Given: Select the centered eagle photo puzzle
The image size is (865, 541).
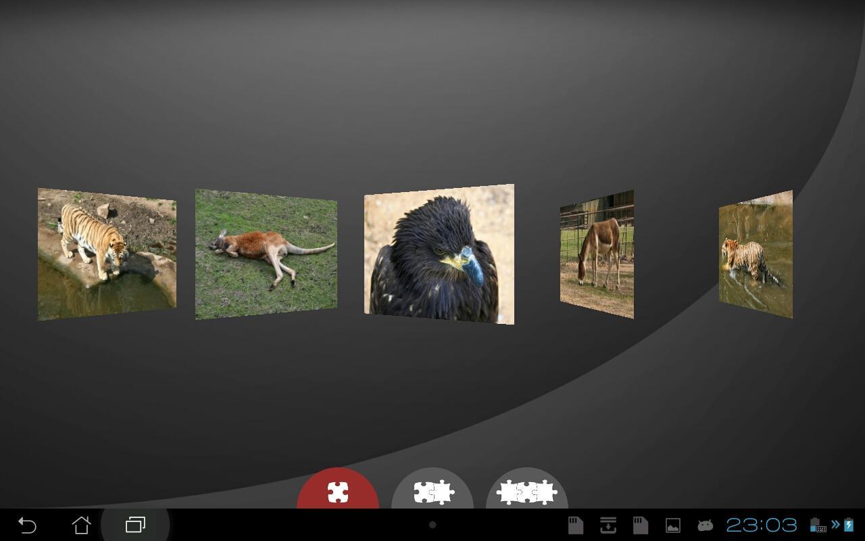Looking at the screenshot, I should (438, 254).
